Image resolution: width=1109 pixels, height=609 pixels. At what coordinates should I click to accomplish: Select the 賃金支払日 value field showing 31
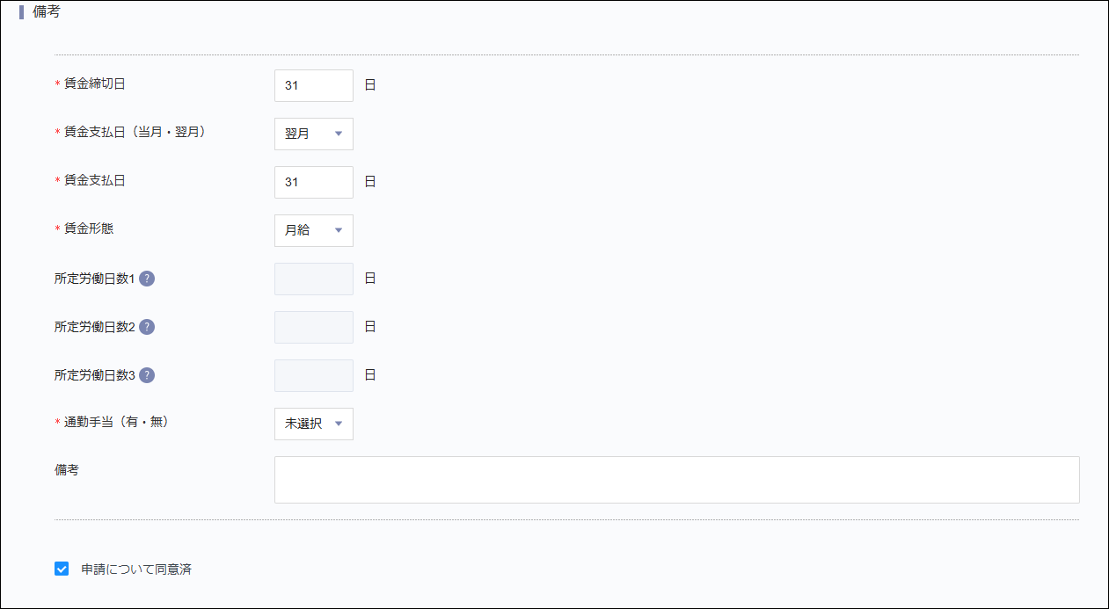[313, 182]
